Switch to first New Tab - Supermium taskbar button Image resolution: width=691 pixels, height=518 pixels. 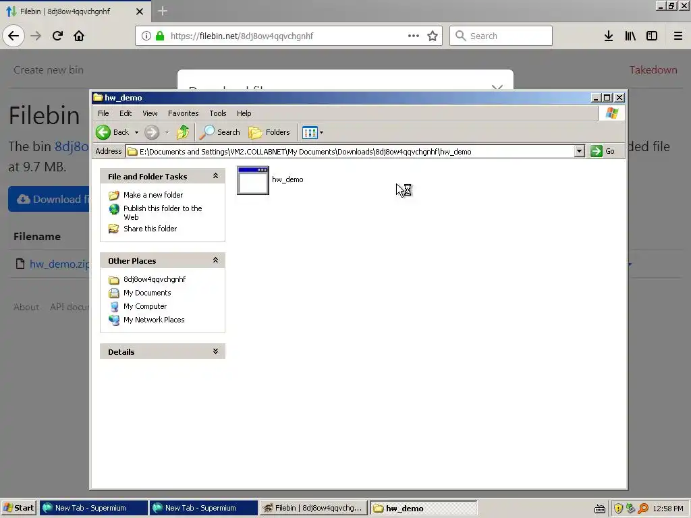pos(93,508)
